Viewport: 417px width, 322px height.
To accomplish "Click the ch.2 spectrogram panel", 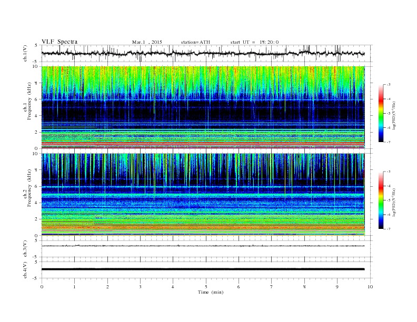I will [203, 195].
